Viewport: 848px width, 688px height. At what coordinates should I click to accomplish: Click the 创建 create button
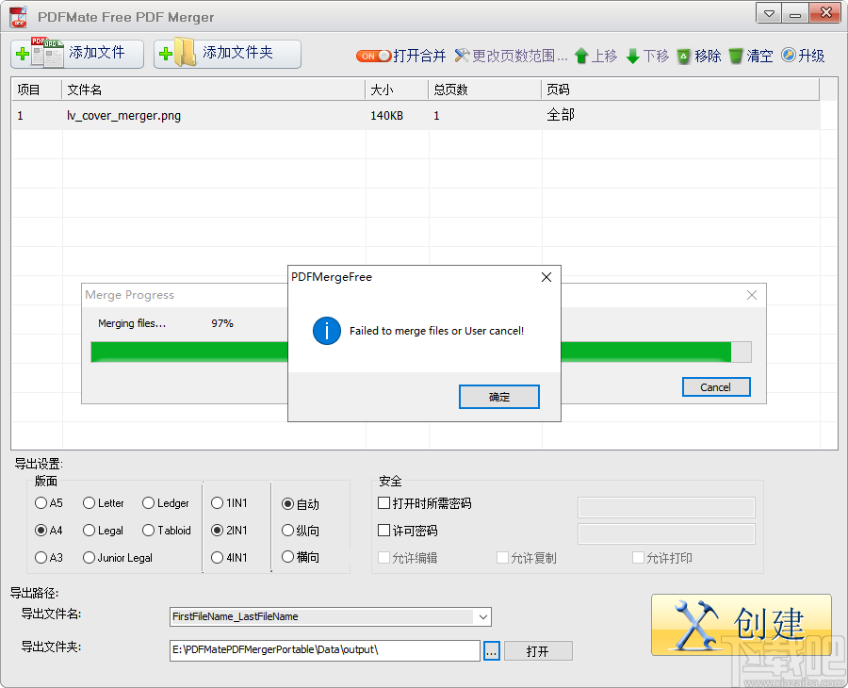(x=742, y=625)
